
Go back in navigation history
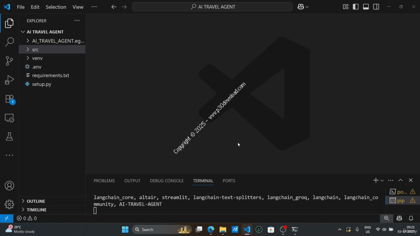point(114,7)
